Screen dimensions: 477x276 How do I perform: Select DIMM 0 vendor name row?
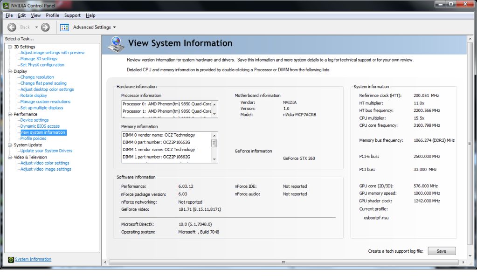(x=167, y=135)
